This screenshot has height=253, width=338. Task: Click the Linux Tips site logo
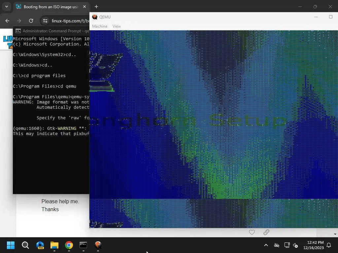(8, 42)
